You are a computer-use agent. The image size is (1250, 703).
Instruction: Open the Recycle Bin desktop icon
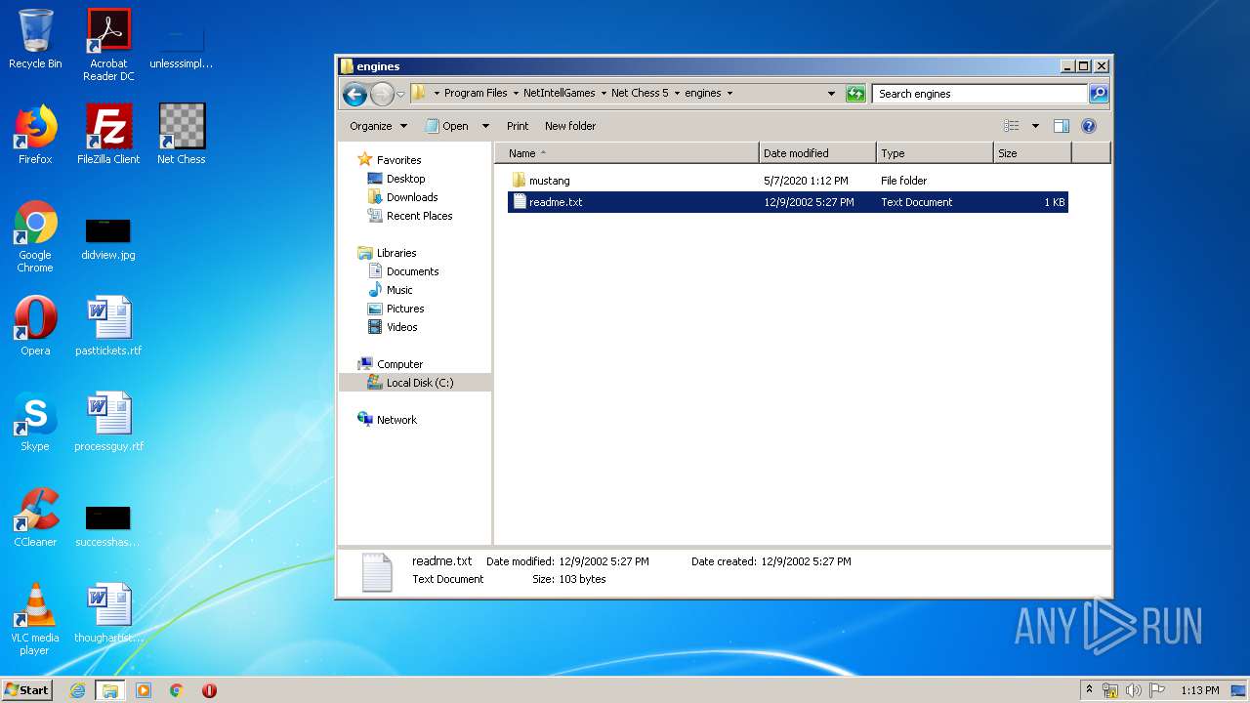35,39
